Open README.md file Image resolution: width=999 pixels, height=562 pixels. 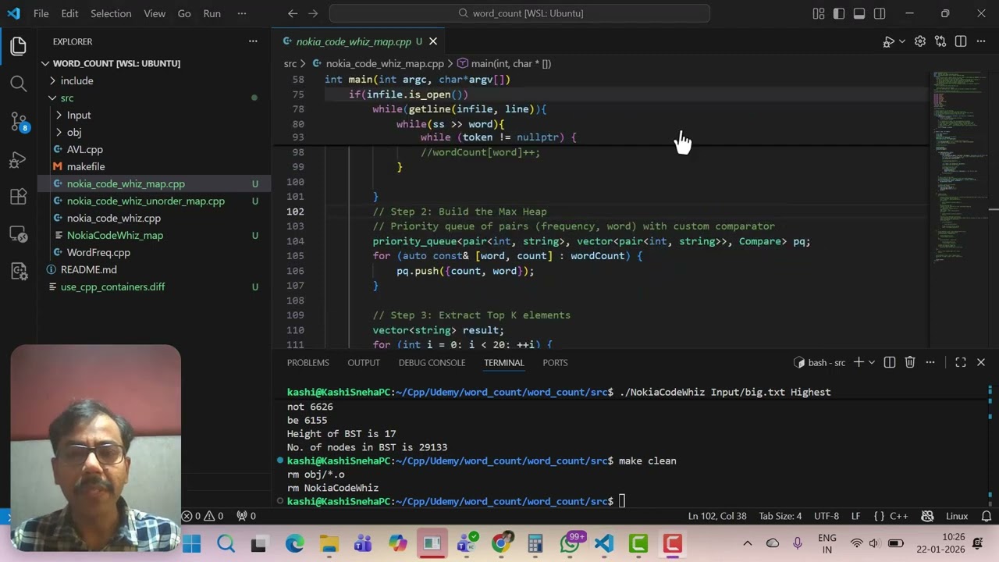click(x=88, y=269)
